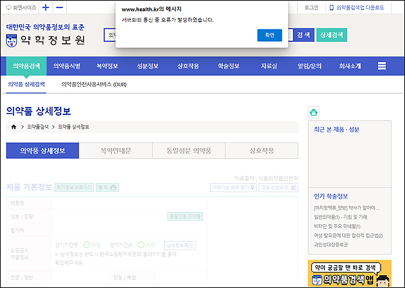Screen dimensions: 405x288
Task: Select 의약품 상세검색 submenu
Action: pos(26,84)
